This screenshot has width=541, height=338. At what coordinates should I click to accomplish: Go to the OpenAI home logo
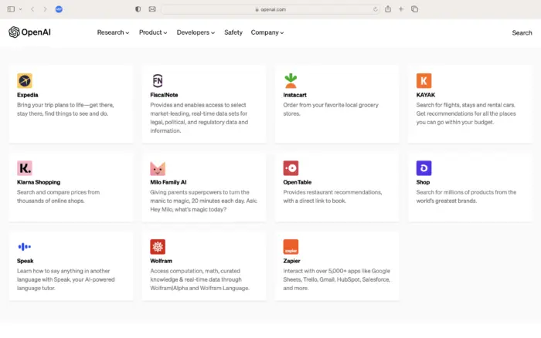tap(29, 32)
